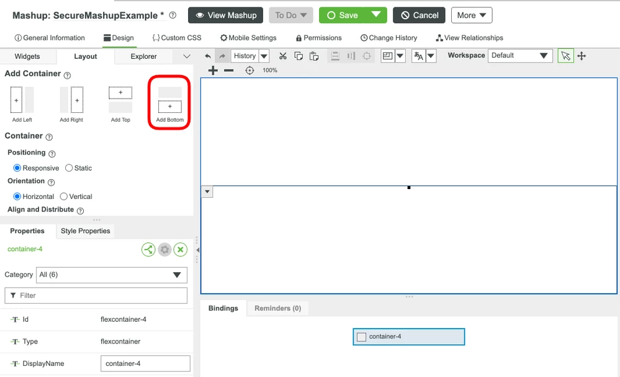Click the localization language icon
The height and width of the screenshot is (377, 620).
point(419,56)
